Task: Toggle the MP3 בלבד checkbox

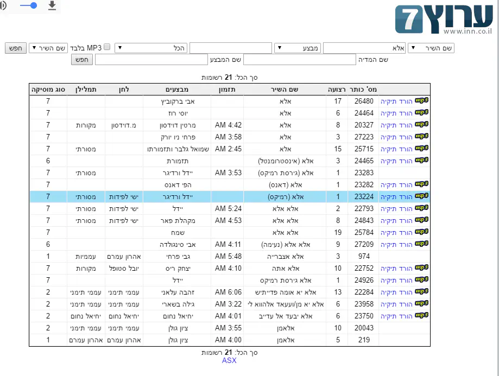Action: click(x=107, y=48)
